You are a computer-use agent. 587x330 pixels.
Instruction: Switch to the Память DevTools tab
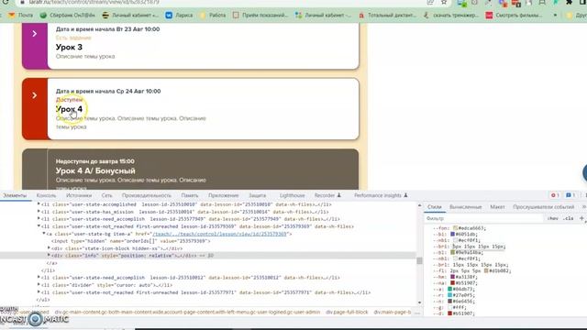(190, 195)
